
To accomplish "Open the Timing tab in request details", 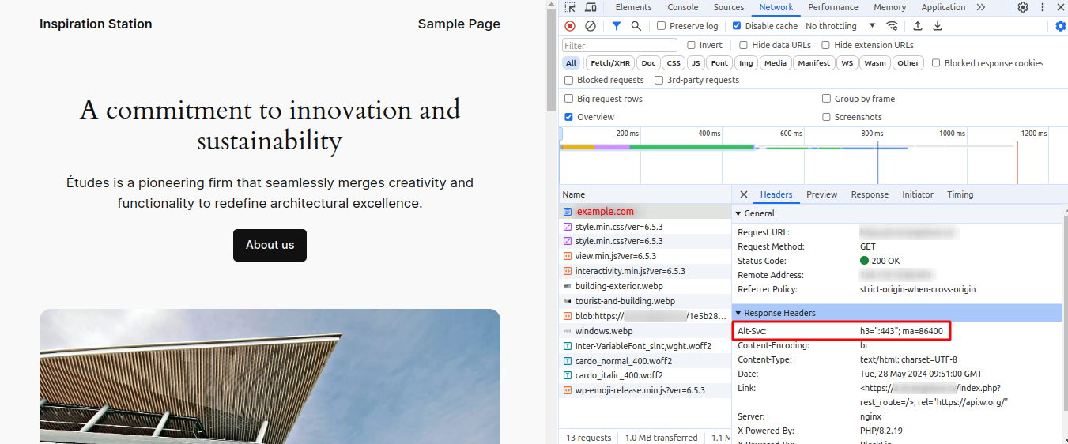I will [x=960, y=194].
